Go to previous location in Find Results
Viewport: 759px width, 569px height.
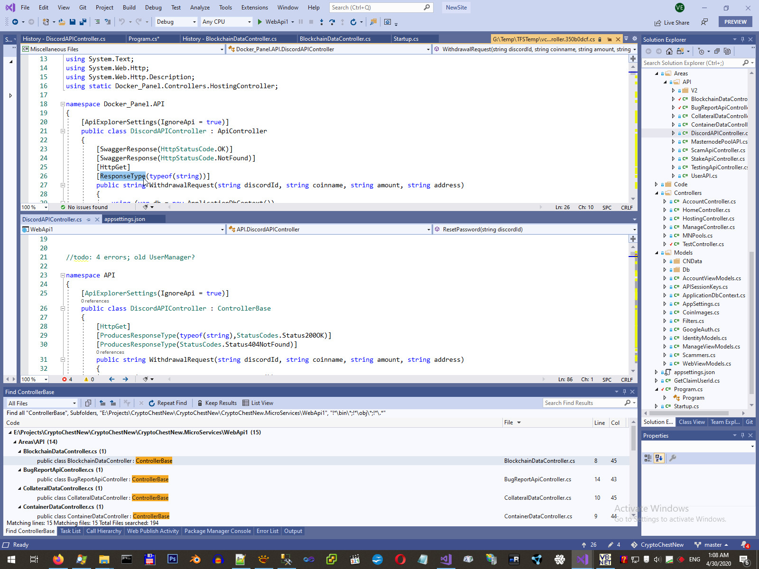coord(102,403)
